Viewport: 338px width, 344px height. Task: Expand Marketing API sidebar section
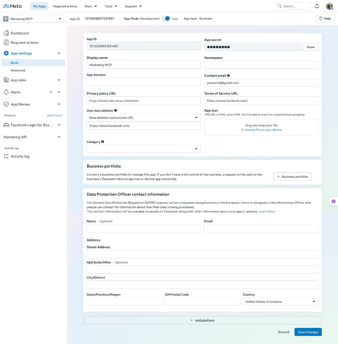point(59,137)
